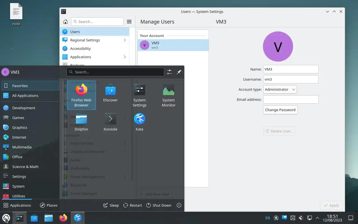Click the Sleep button
Image resolution: width=358 pixels, height=224 pixels.
[111, 205]
